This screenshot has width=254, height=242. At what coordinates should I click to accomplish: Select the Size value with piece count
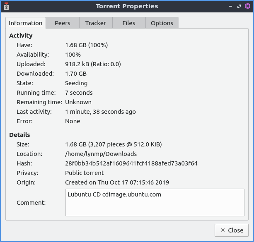[113, 144]
